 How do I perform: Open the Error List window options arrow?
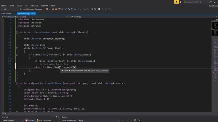coord(54,117)
